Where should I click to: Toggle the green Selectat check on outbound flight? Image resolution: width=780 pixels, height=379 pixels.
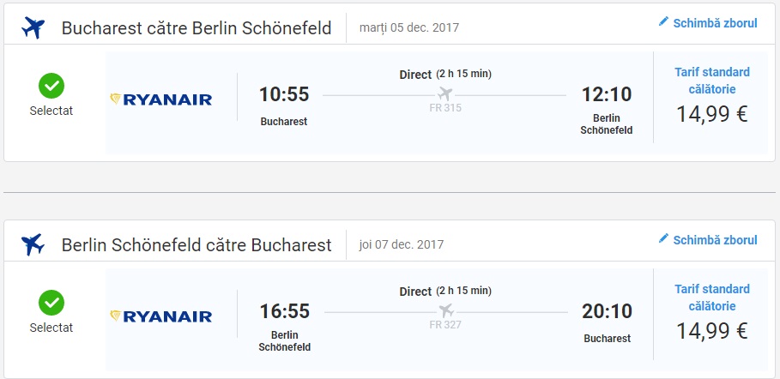click(51, 86)
